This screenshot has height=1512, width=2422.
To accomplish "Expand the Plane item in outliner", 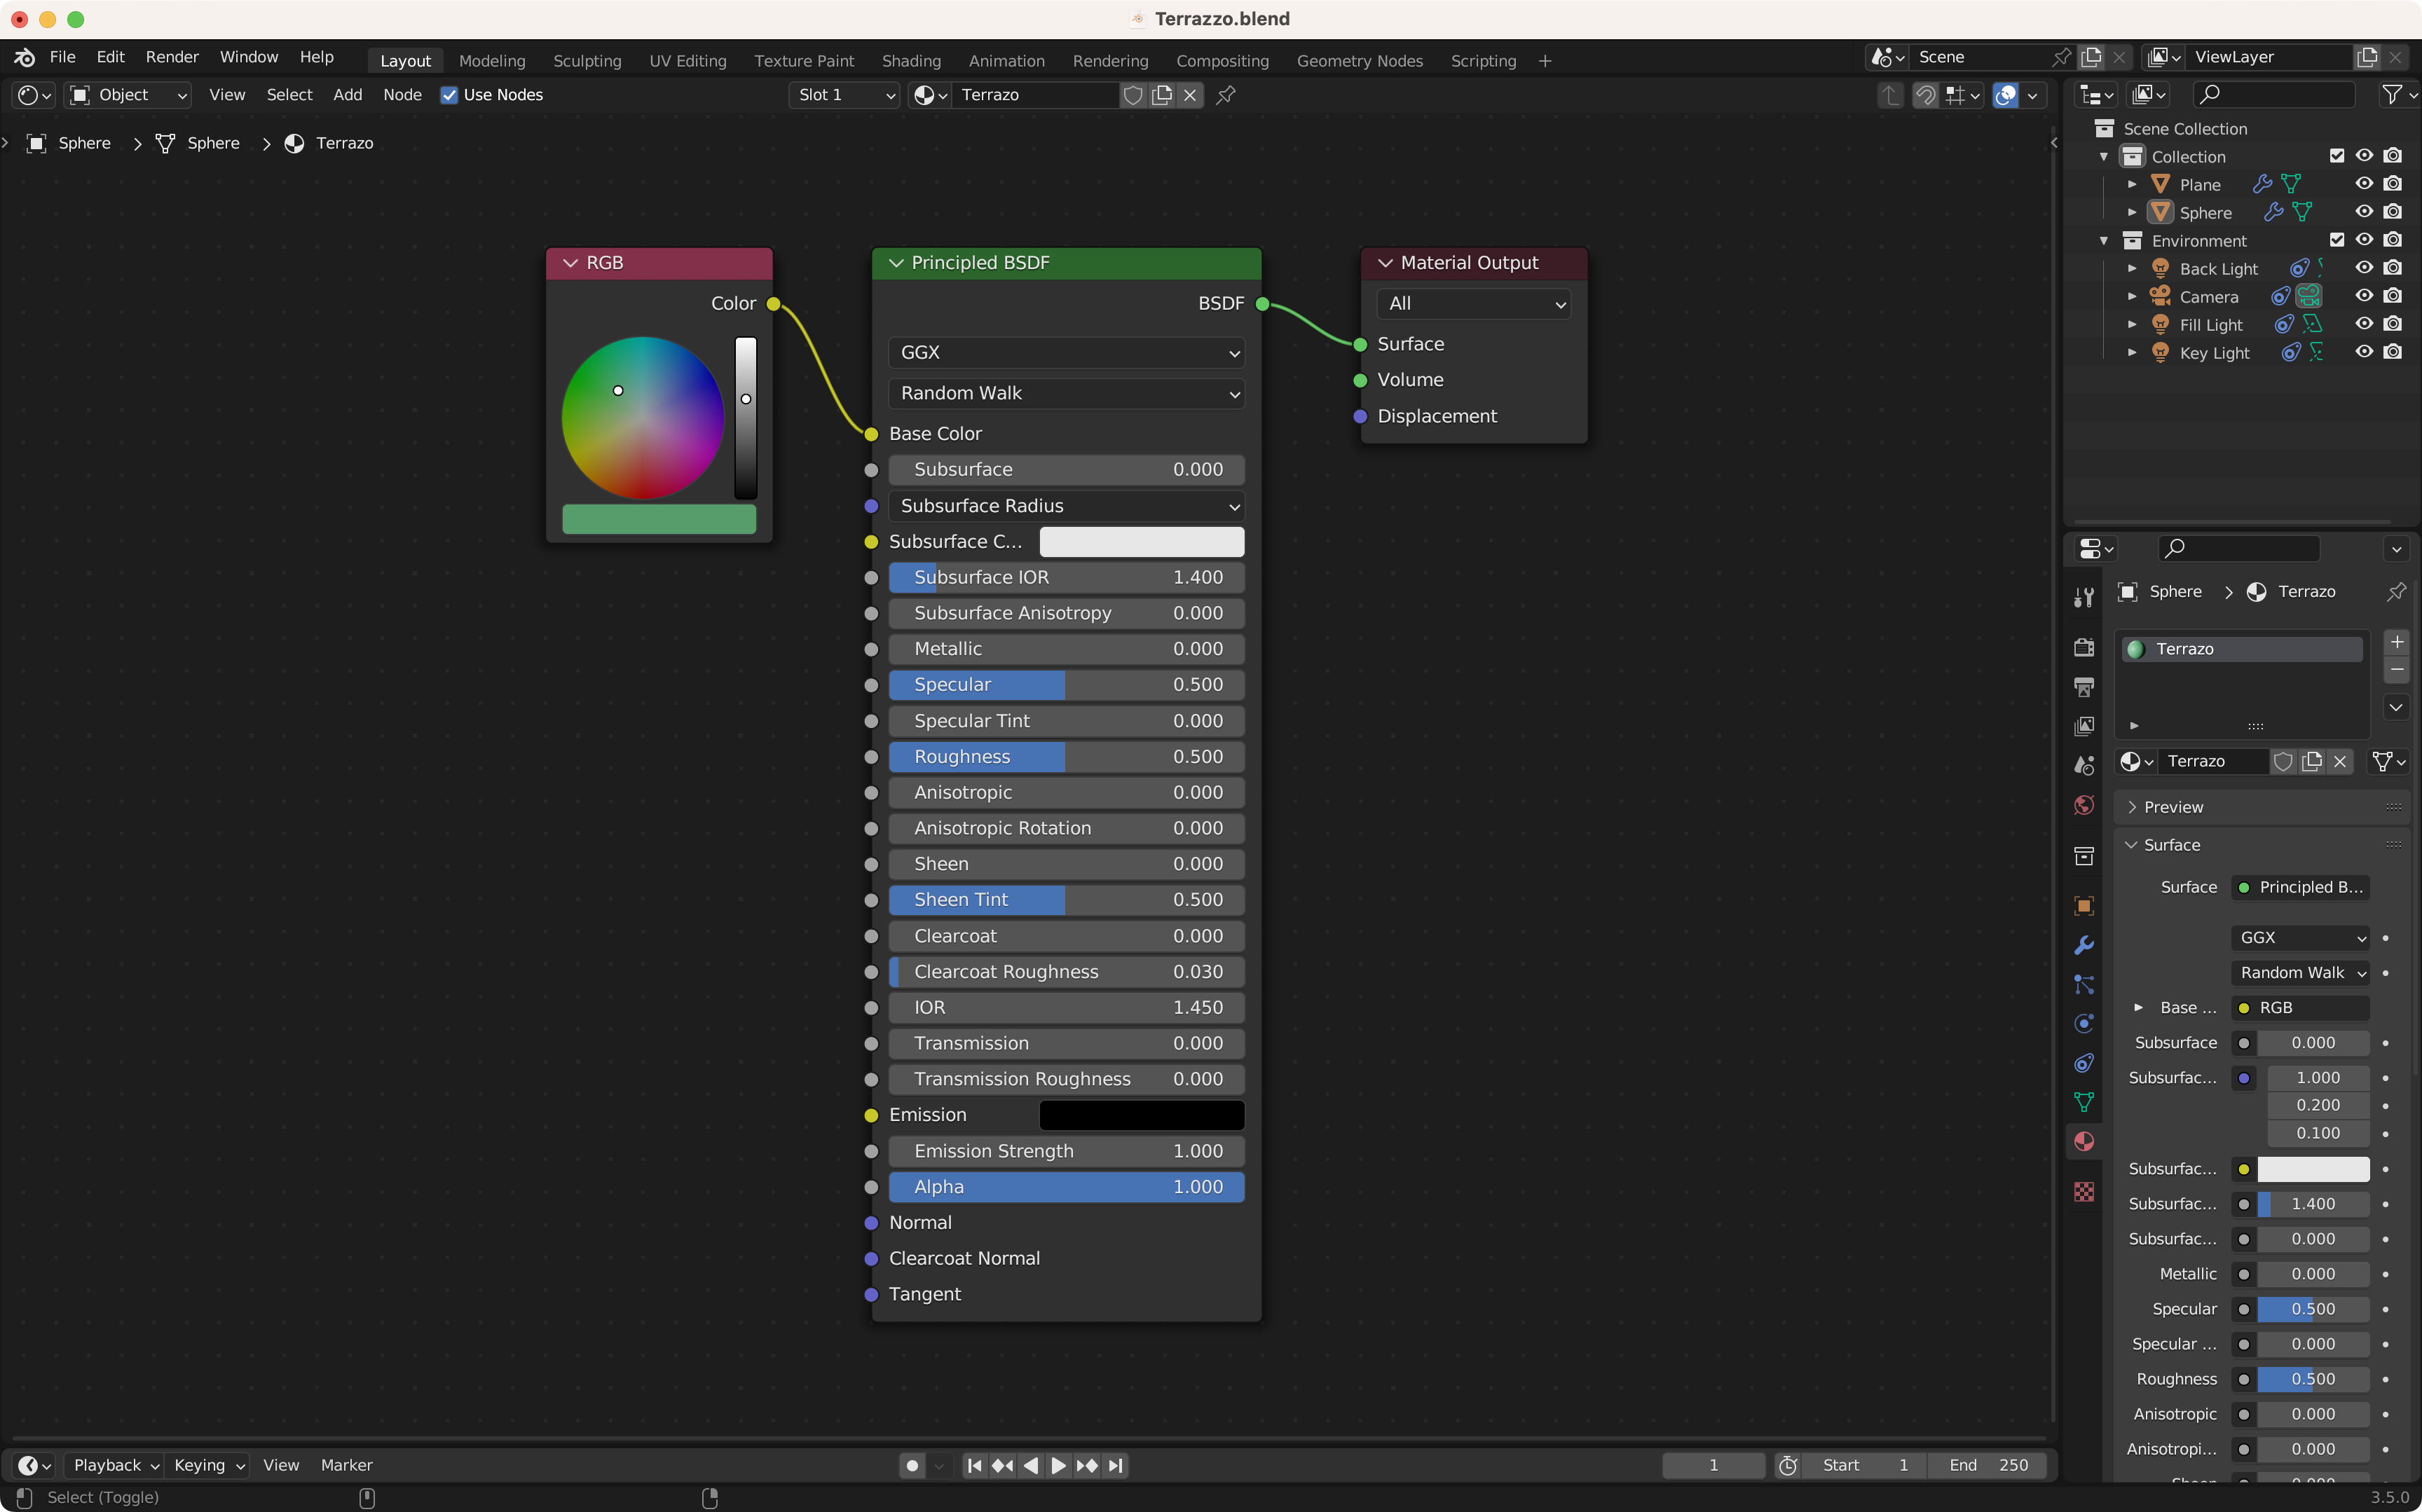I will pyautogui.click(x=2132, y=185).
